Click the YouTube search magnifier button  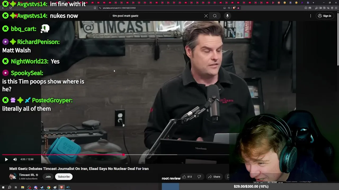pos(215,16)
